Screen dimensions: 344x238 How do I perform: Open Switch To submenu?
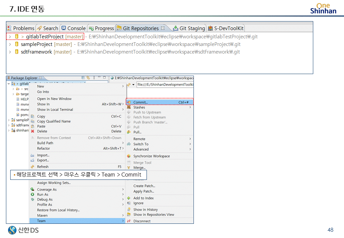click(x=160, y=144)
